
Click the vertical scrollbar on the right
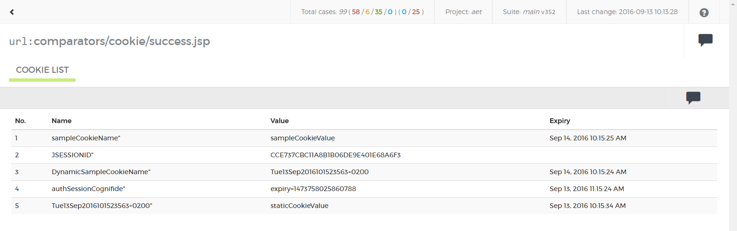pyautogui.click(x=733, y=117)
